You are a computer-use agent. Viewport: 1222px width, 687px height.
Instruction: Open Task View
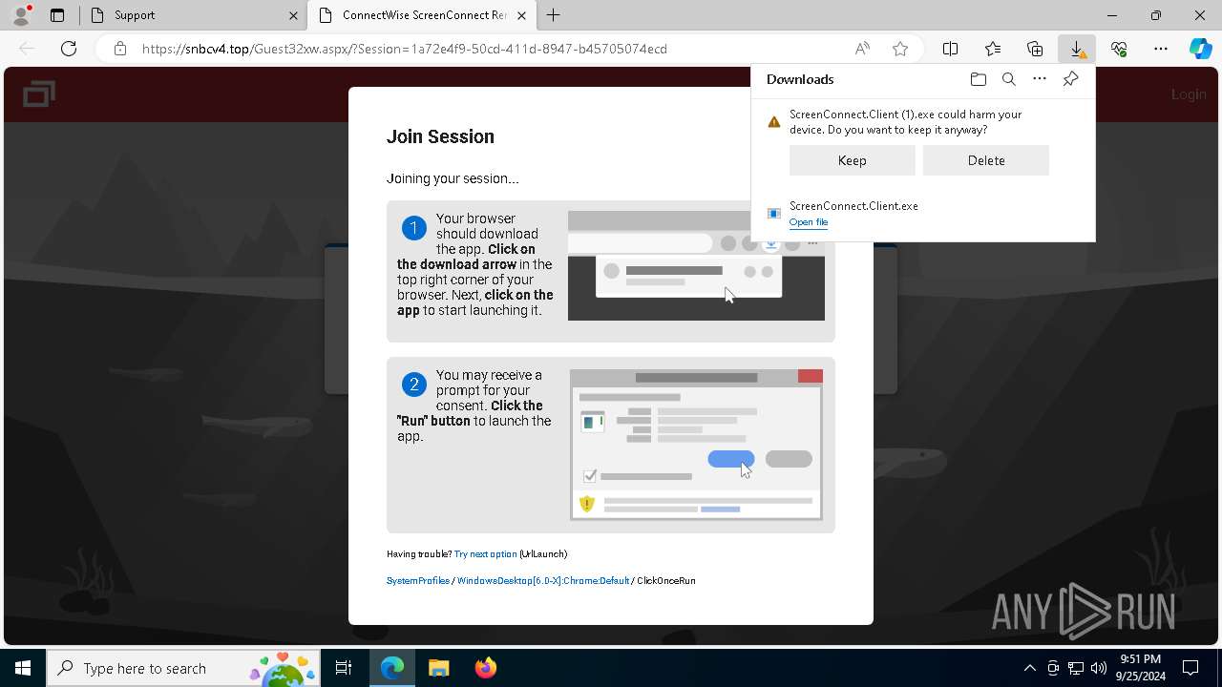(344, 668)
